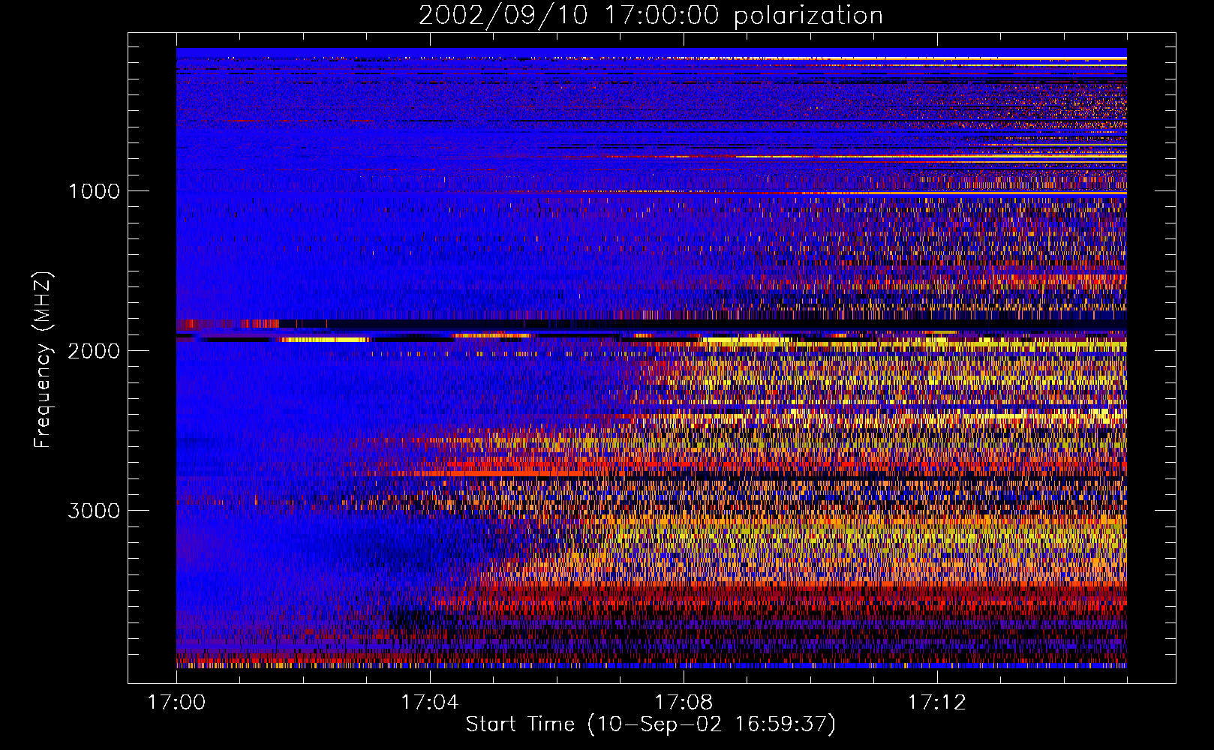
Task: Click the 17:04 time tick label
Action: (429, 703)
